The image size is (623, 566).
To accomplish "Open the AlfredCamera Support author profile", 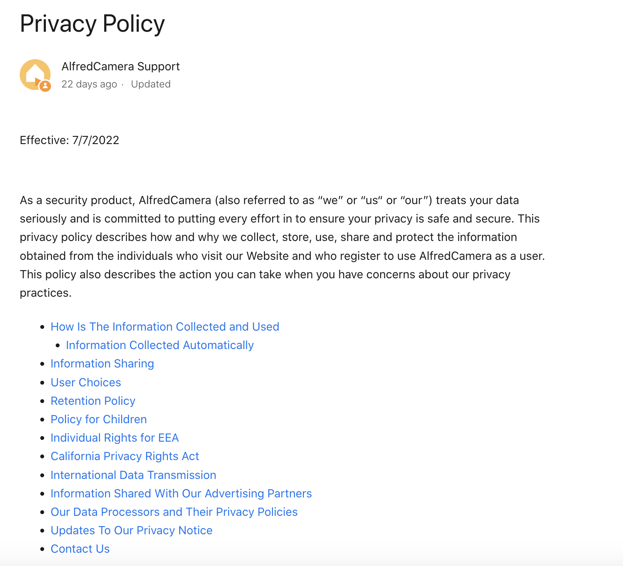I will pyautogui.click(x=120, y=66).
